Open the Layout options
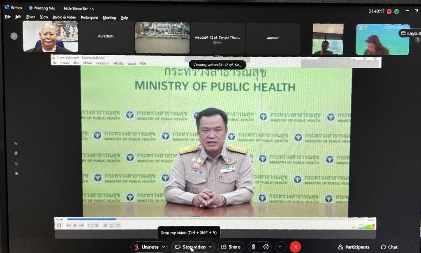Image resolution: width=421 pixels, height=253 pixels. pos(410,33)
